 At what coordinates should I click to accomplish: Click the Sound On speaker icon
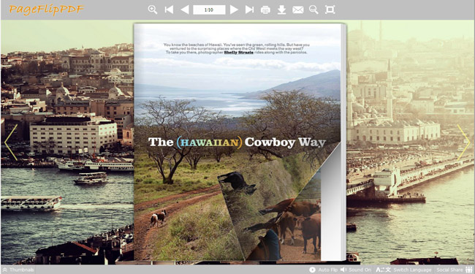343,270
